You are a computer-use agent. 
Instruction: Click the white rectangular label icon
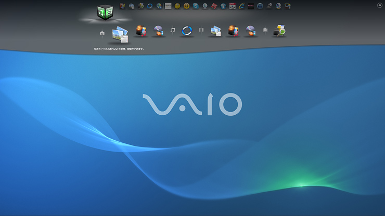coord(168,6)
